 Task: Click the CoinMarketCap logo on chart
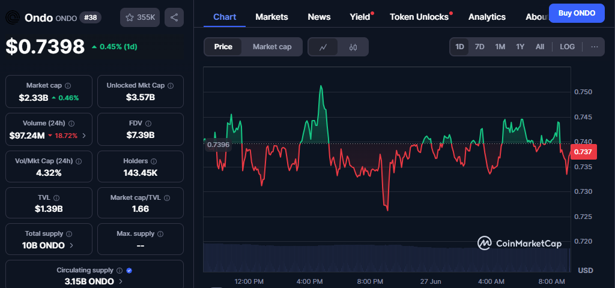click(x=519, y=244)
